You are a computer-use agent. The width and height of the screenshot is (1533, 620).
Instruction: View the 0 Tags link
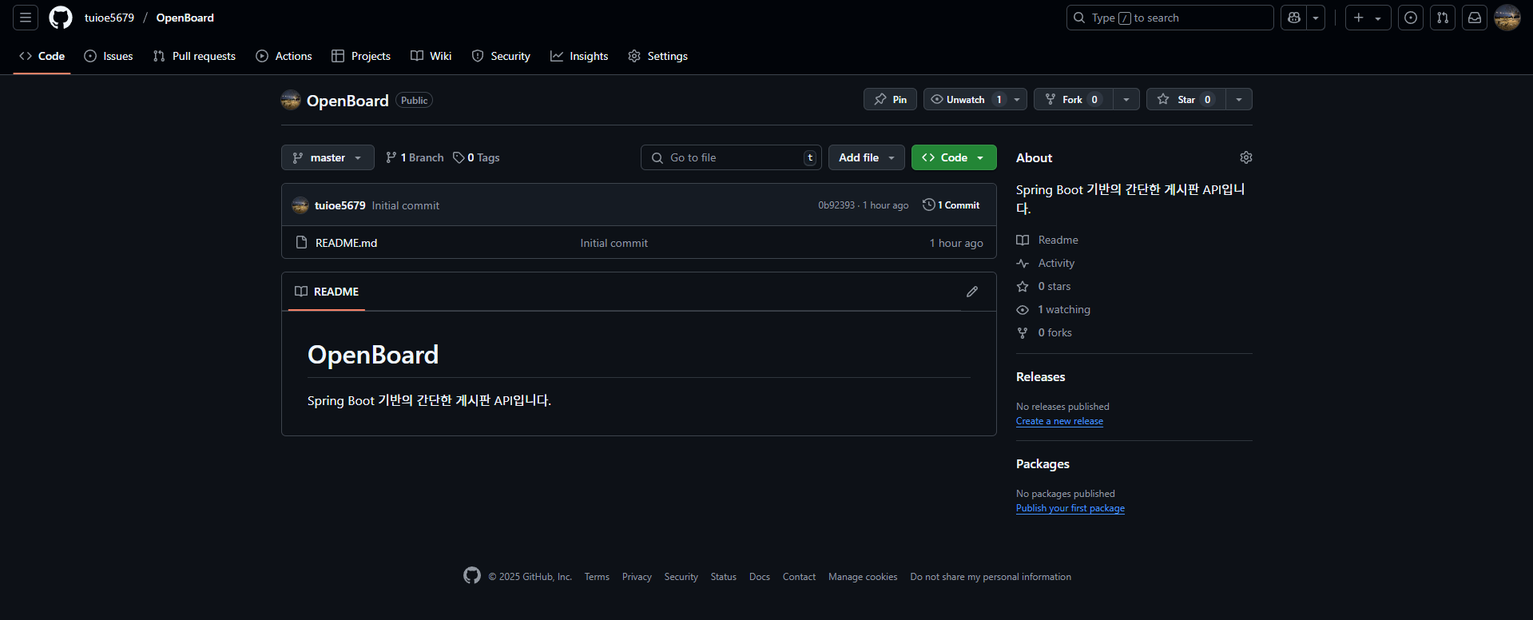point(476,157)
